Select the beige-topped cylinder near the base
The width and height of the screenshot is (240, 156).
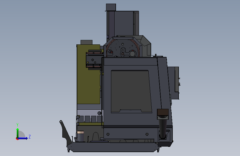point(80,136)
